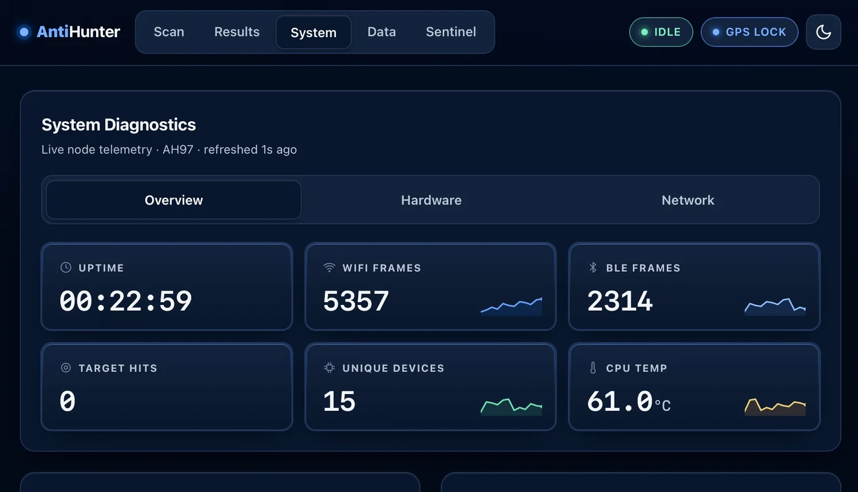Click the CPU Temp orange sparkline
The image size is (858, 492).
(775, 406)
